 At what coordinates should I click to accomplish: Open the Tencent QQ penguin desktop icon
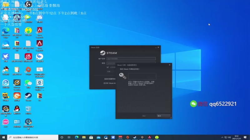17,110
